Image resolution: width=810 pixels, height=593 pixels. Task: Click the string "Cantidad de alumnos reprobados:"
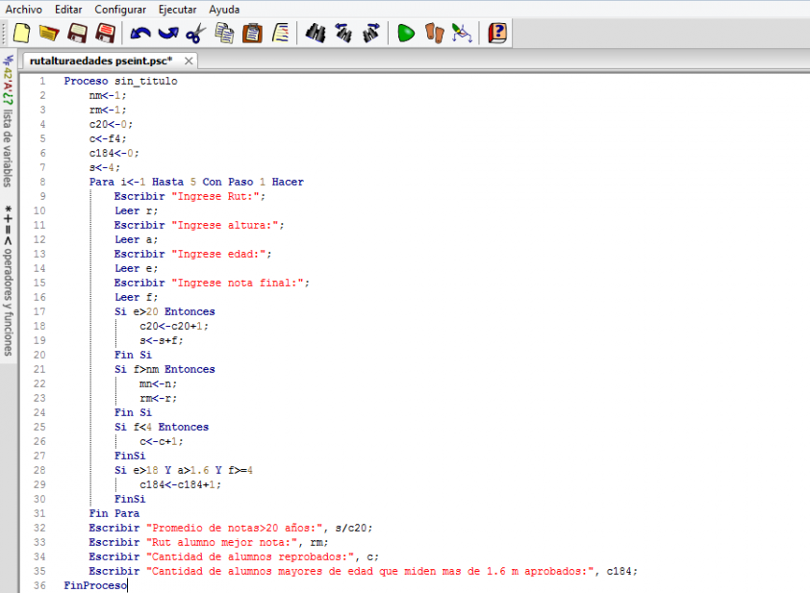point(250,556)
